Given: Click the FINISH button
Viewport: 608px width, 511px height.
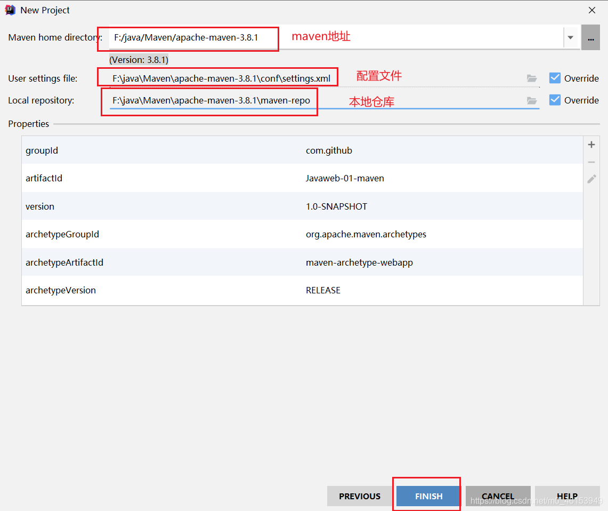Looking at the screenshot, I should (x=428, y=496).
